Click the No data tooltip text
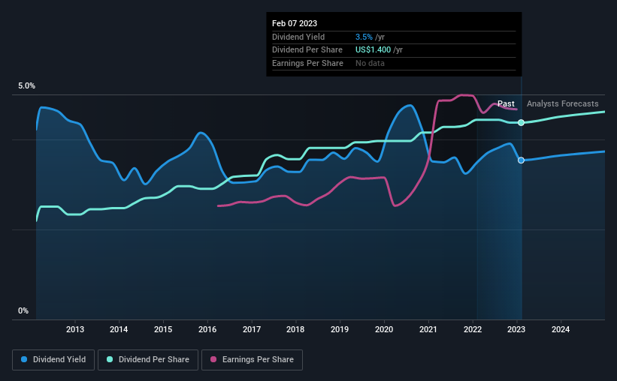 (x=371, y=63)
